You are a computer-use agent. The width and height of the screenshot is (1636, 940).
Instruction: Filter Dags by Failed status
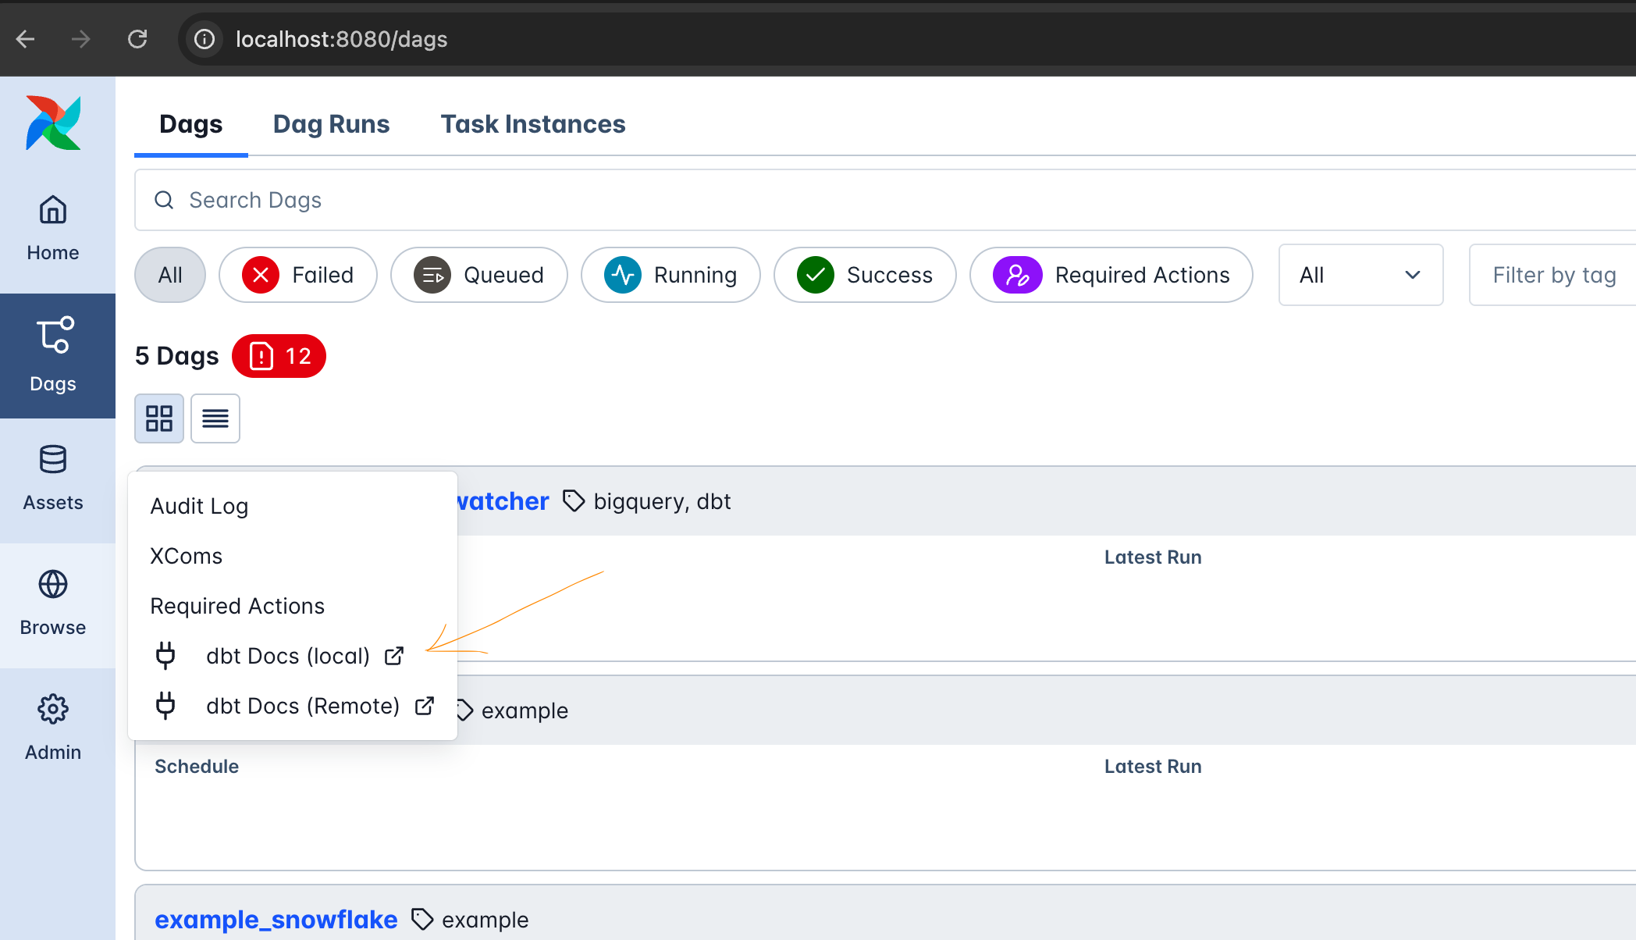pos(297,275)
